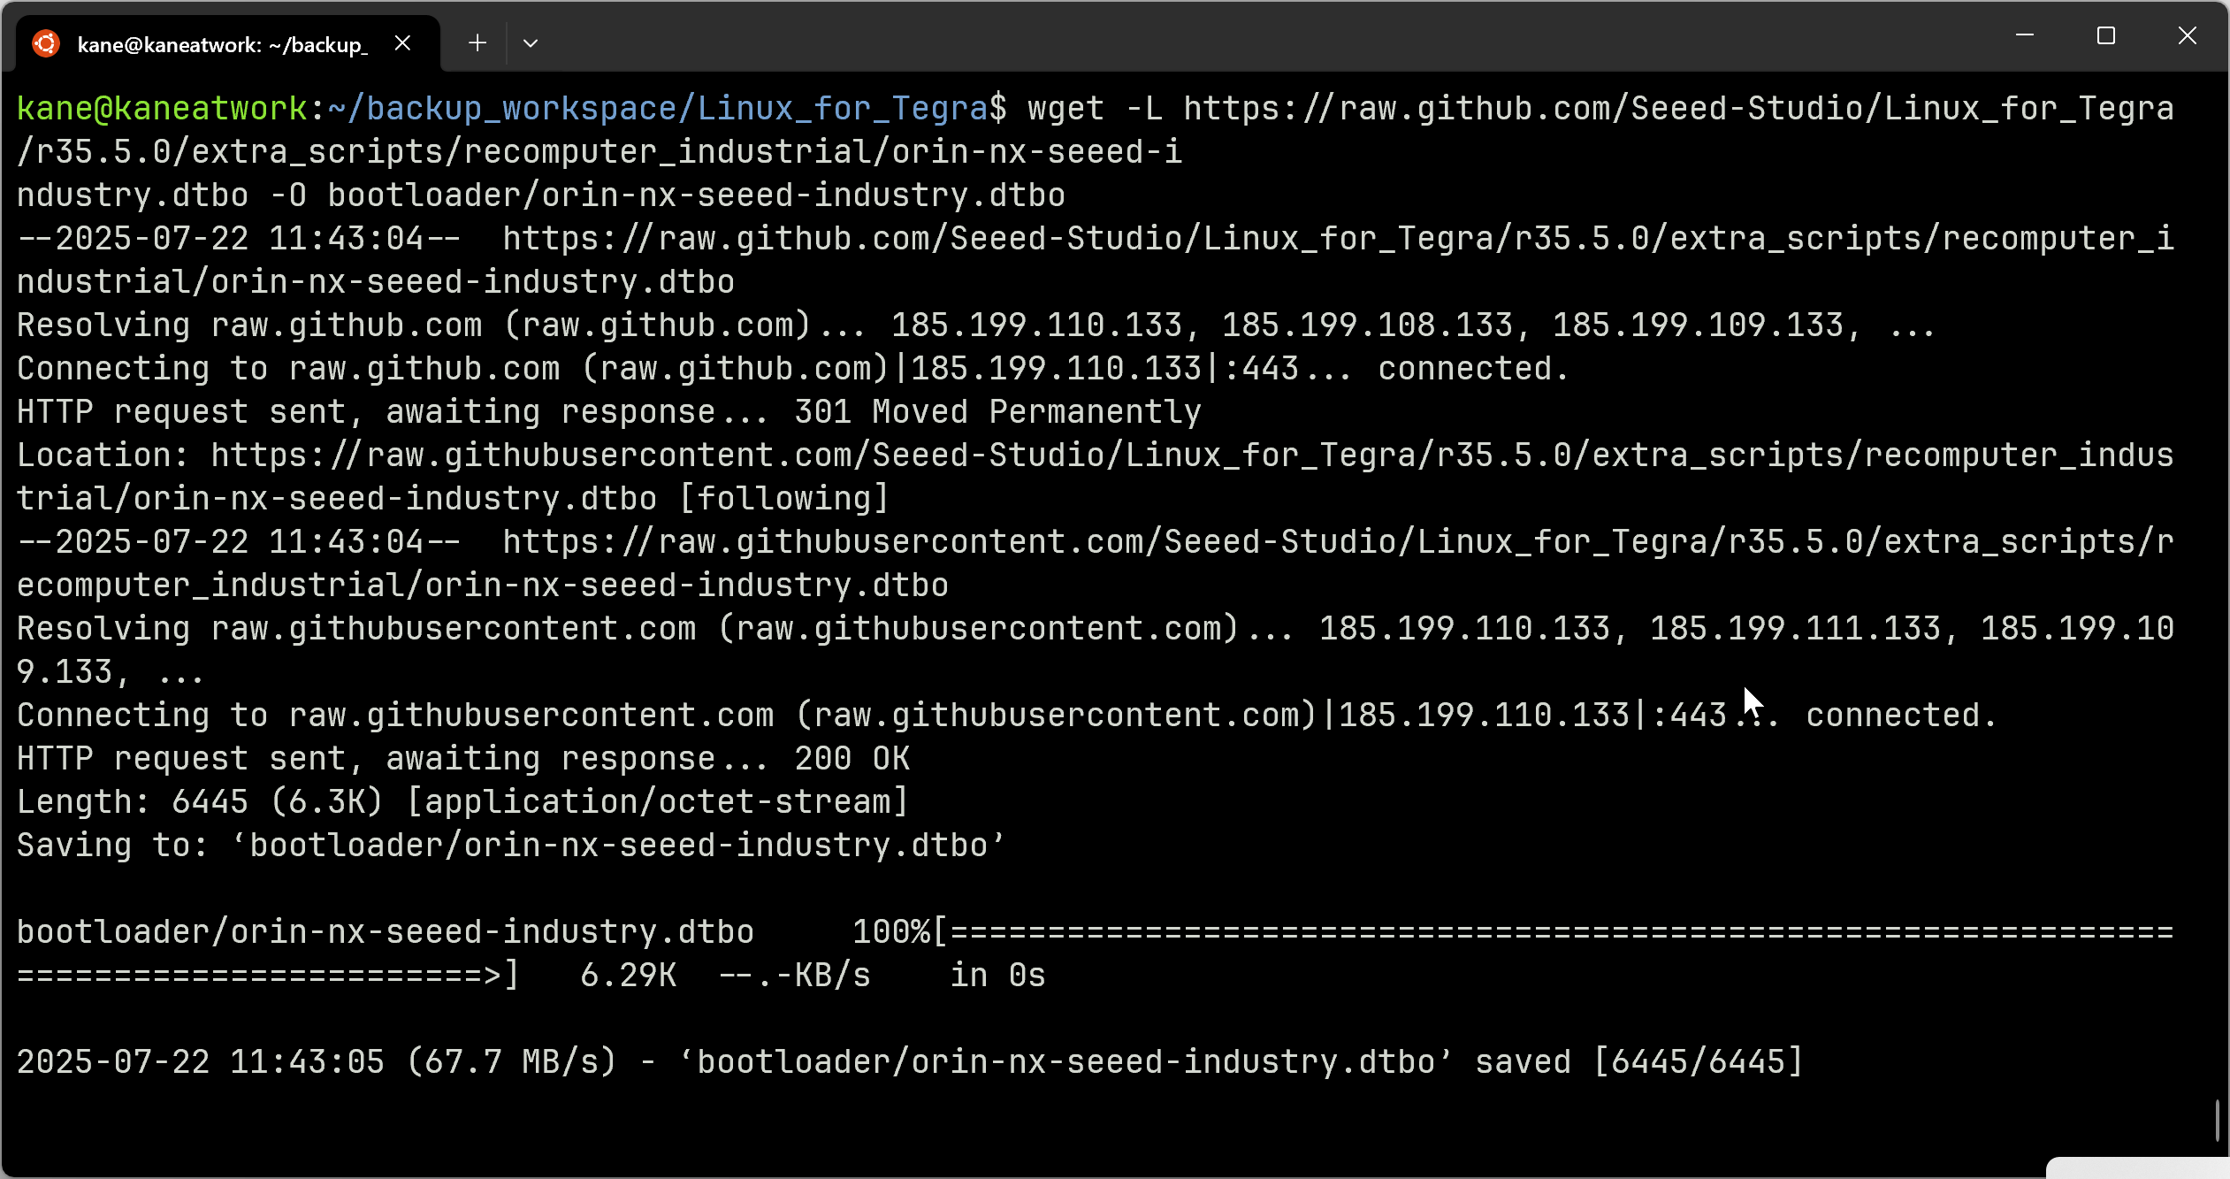Click the '[following]' redirect text
The height and width of the screenshot is (1179, 2230).
coord(784,498)
